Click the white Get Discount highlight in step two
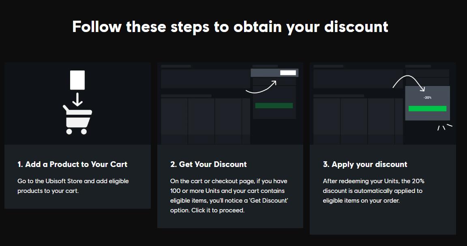Viewport: 467px width, 246px height. pyautogui.click(x=288, y=73)
